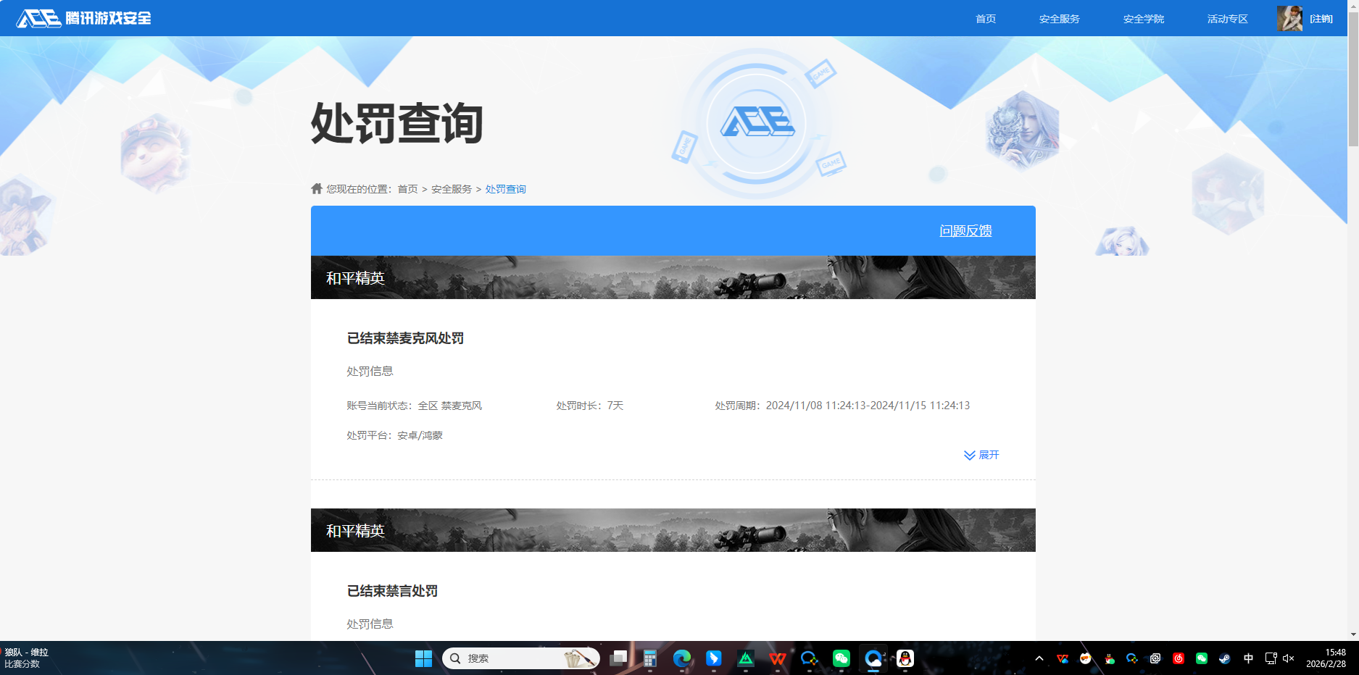Open NetEase Cloud Music in the tray

(x=1178, y=658)
